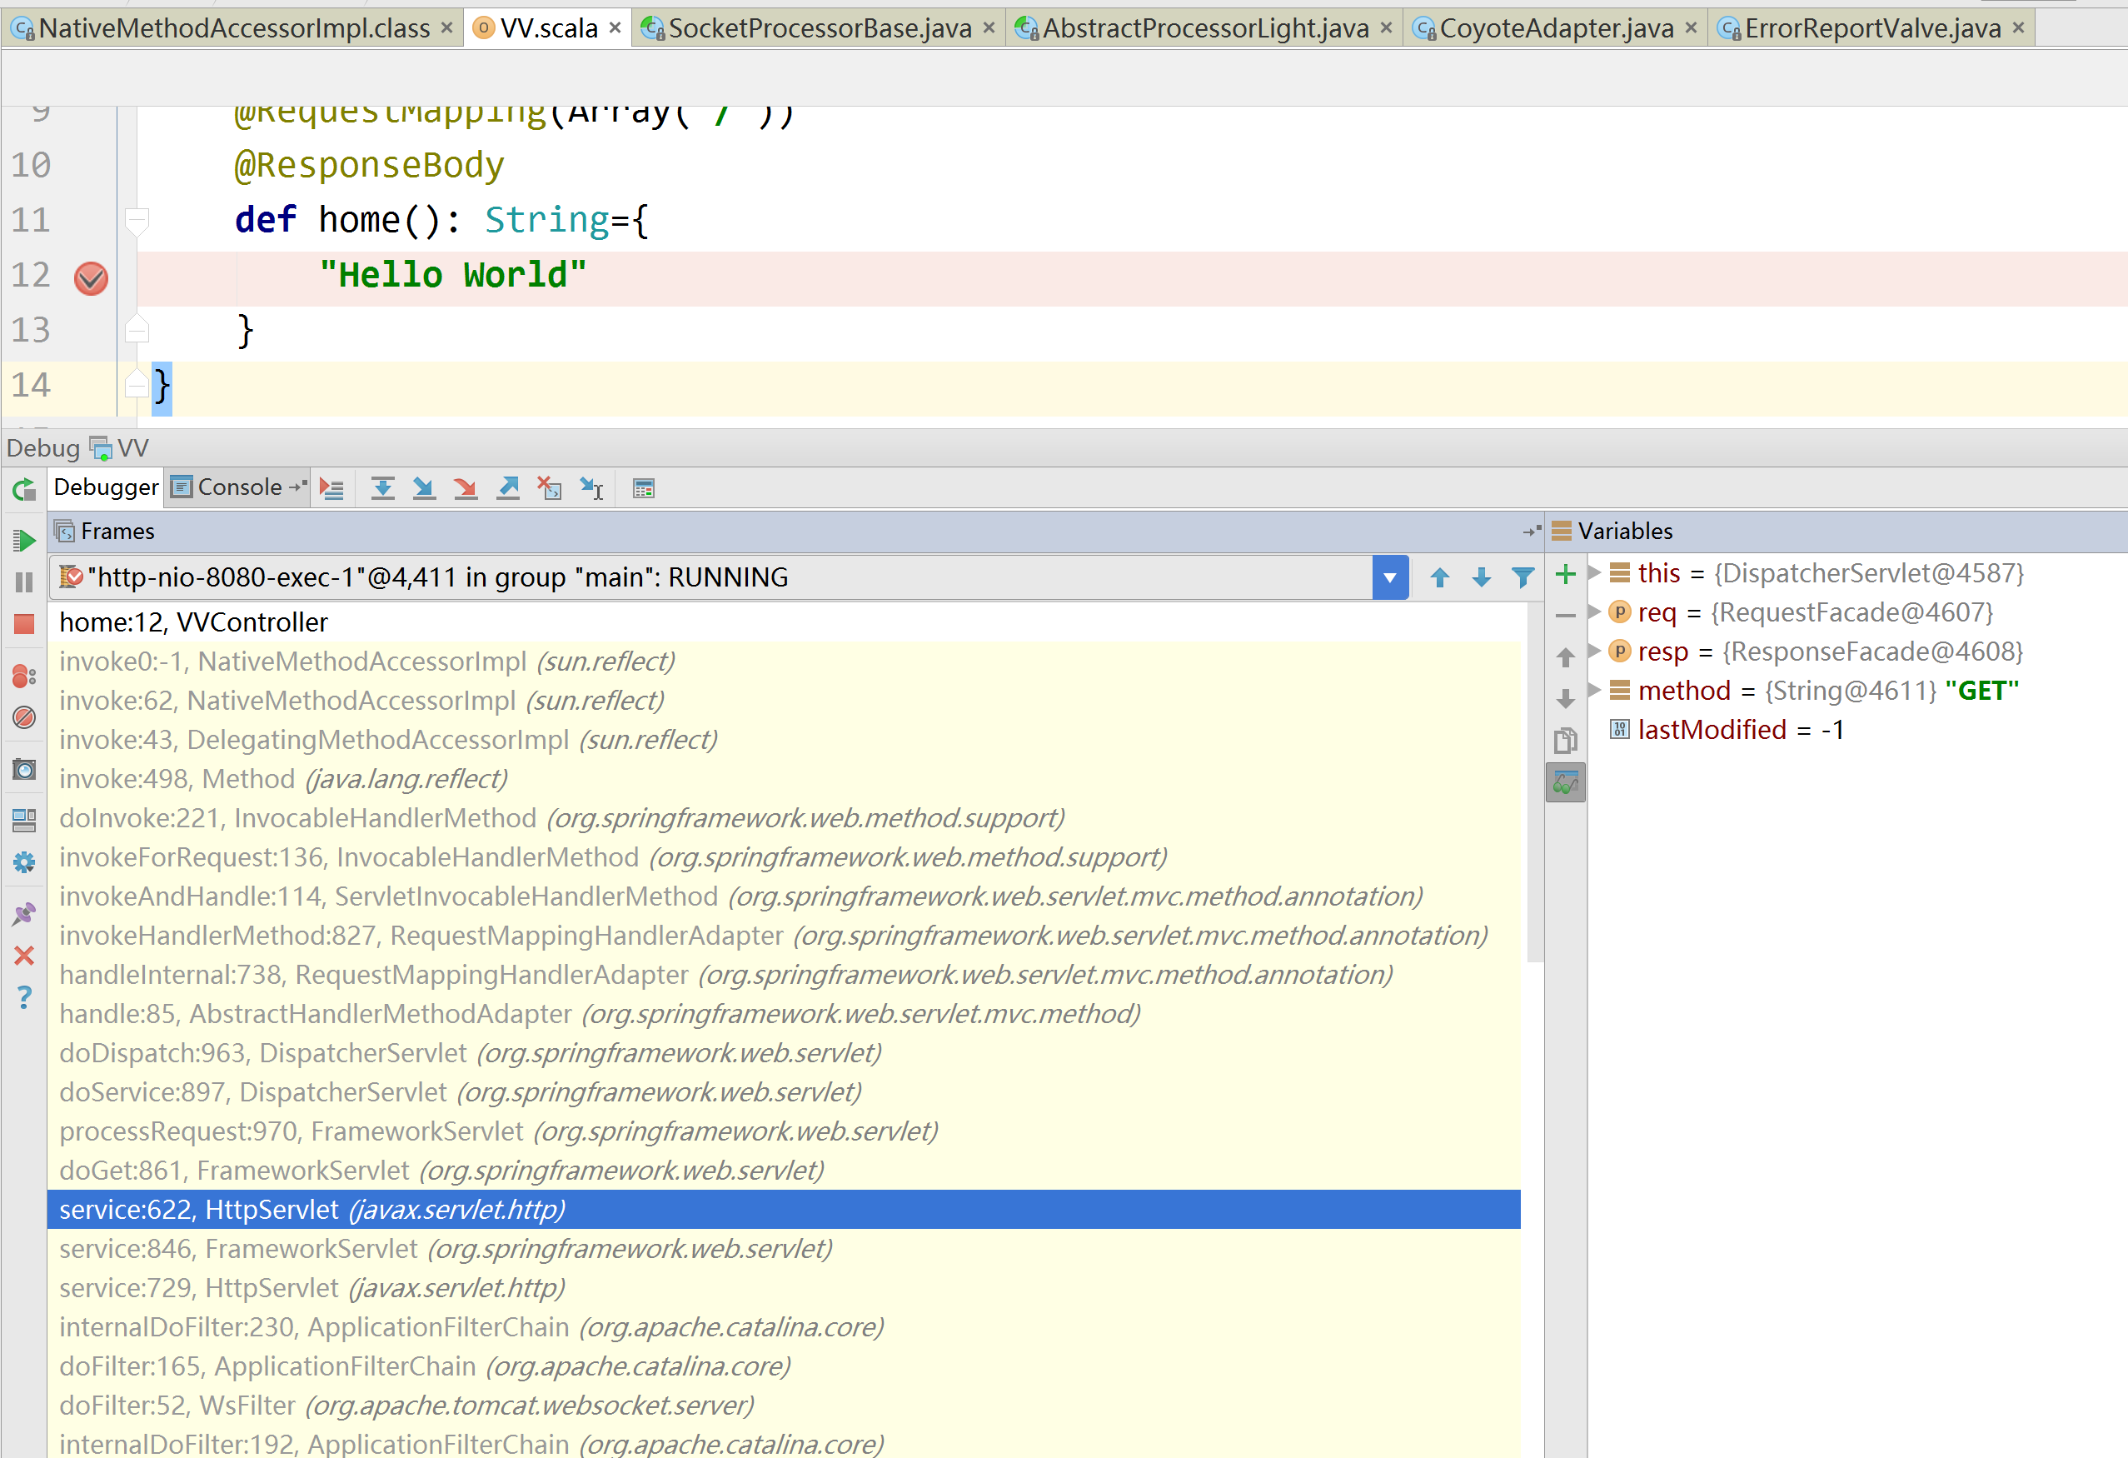Toggle Mute Breakpoints icon
Viewport: 2128px width, 1458px height.
coord(25,717)
